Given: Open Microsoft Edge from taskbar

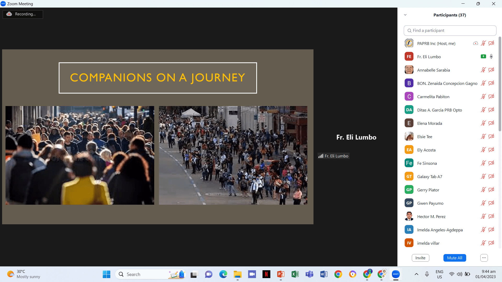Looking at the screenshot, I should (x=223, y=274).
